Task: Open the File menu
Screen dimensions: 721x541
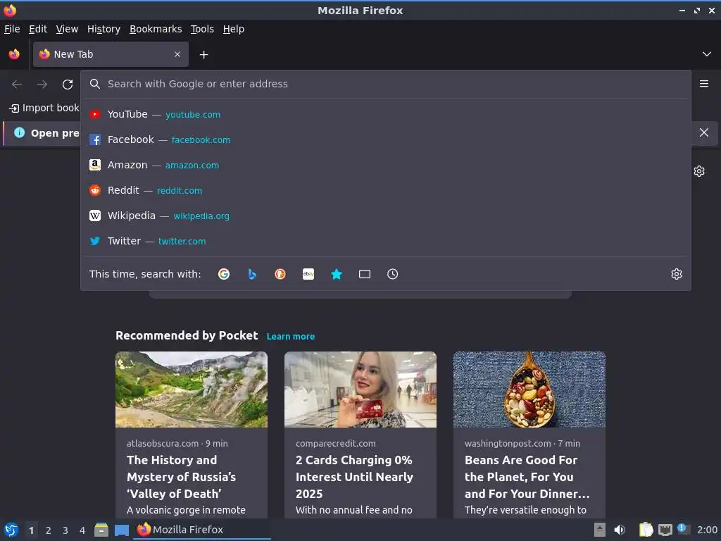Action: (x=12, y=29)
